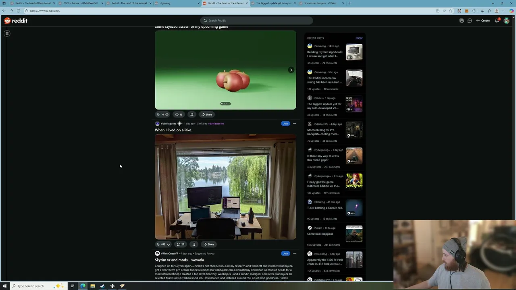Click the Search Reddit field

click(256, 21)
